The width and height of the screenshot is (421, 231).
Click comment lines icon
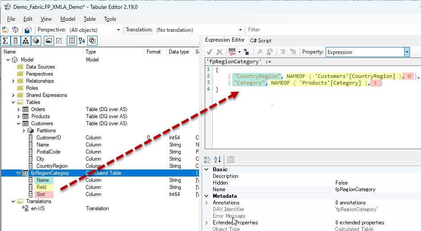click(x=283, y=52)
